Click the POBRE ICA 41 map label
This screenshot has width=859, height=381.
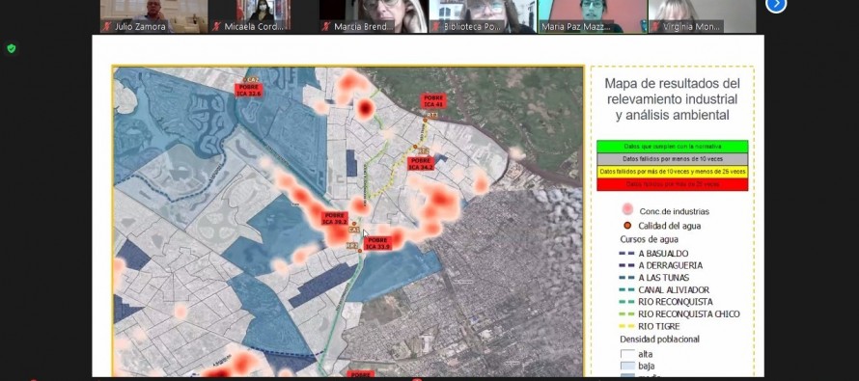(432, 101)
